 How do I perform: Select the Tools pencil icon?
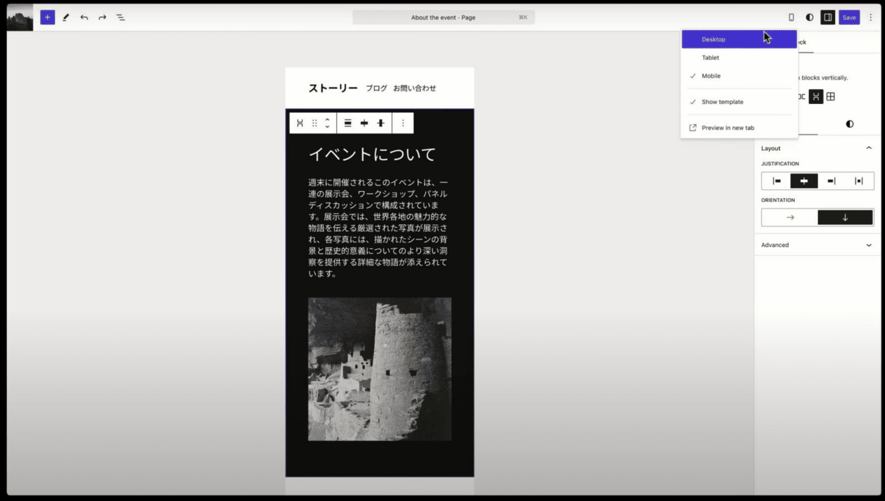point(66,17)
